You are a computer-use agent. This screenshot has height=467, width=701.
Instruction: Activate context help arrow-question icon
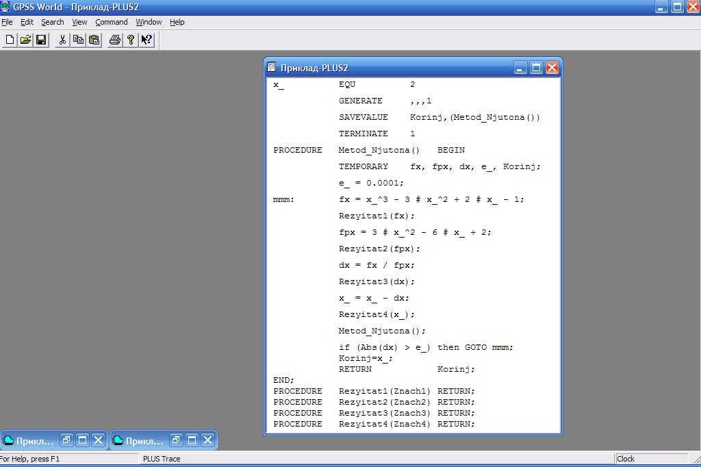(146, 40)
